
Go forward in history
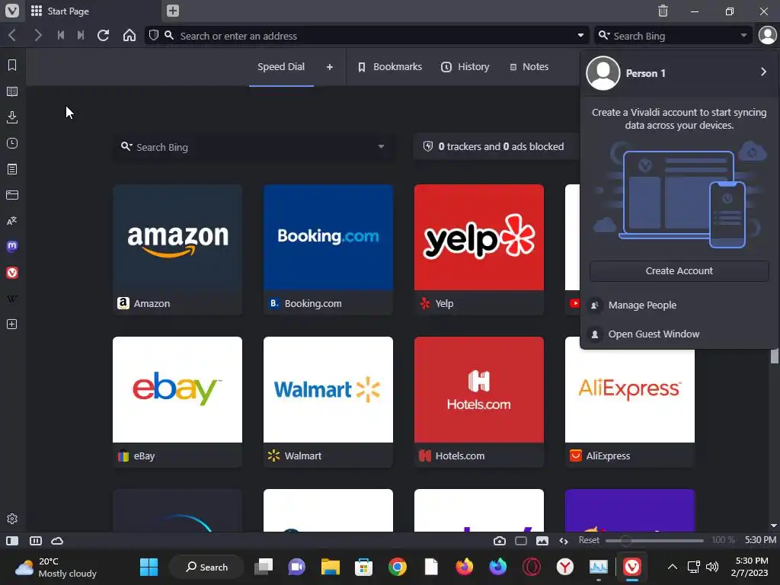(38, 35)
